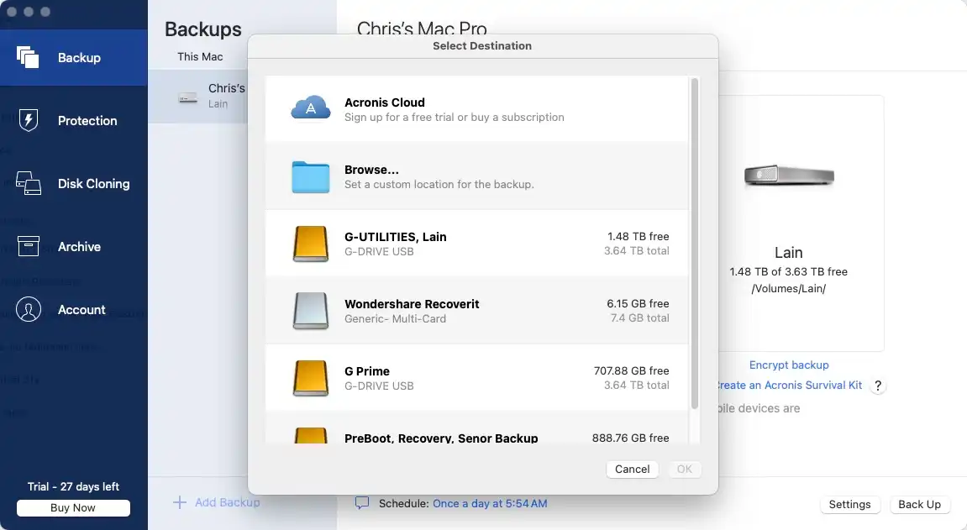
Task: Open the Account person icon
Action: coord(29,309)
